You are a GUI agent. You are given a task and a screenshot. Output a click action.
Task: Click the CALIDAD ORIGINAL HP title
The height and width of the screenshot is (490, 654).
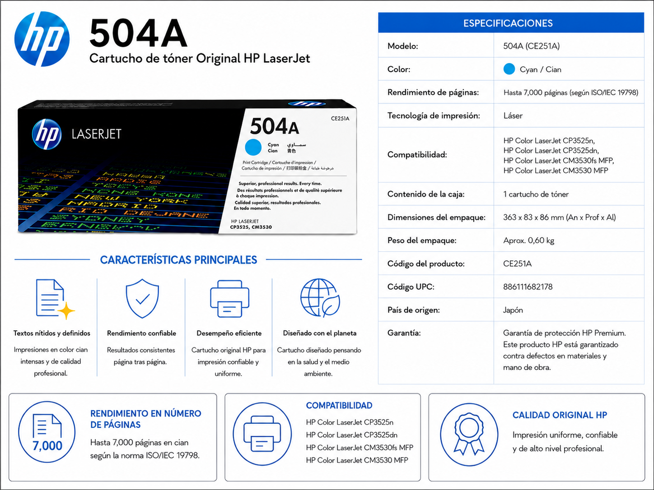[560, 415]
